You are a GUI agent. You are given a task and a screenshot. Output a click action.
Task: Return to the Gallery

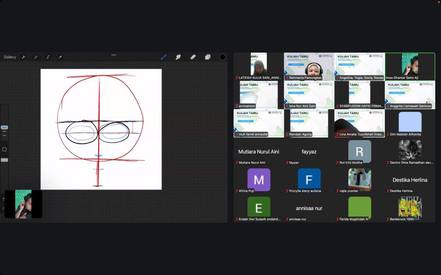10,57
